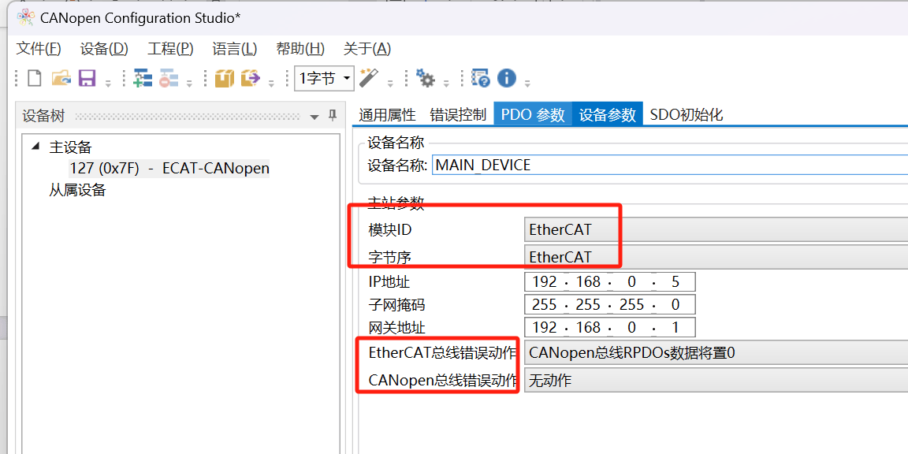Click last octet 5 of IP地址
The image size is (908, 454).
click(675, 282)
